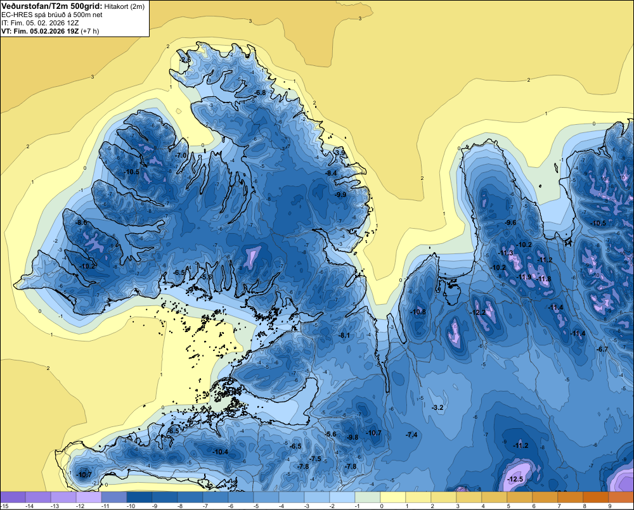Click the "-6.8" temperature label
The image size is (634, 510).
point(261,92)
